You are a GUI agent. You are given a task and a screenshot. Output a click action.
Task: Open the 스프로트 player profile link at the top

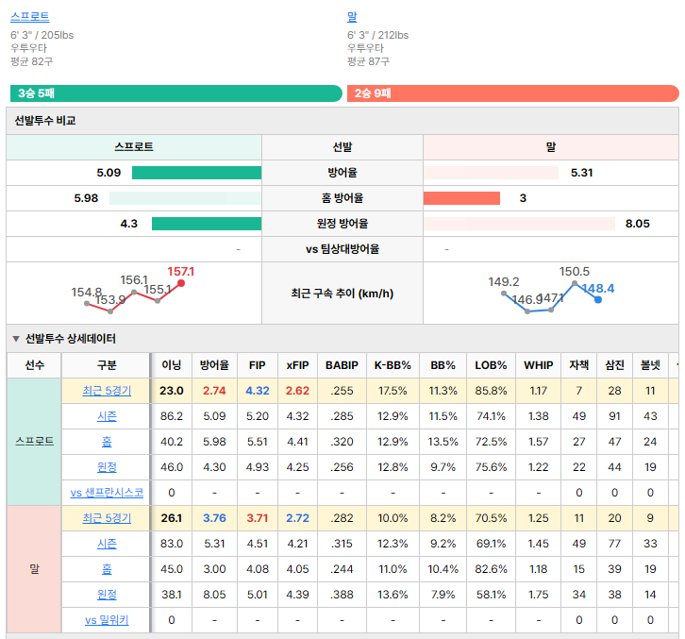tap(29, 17)
